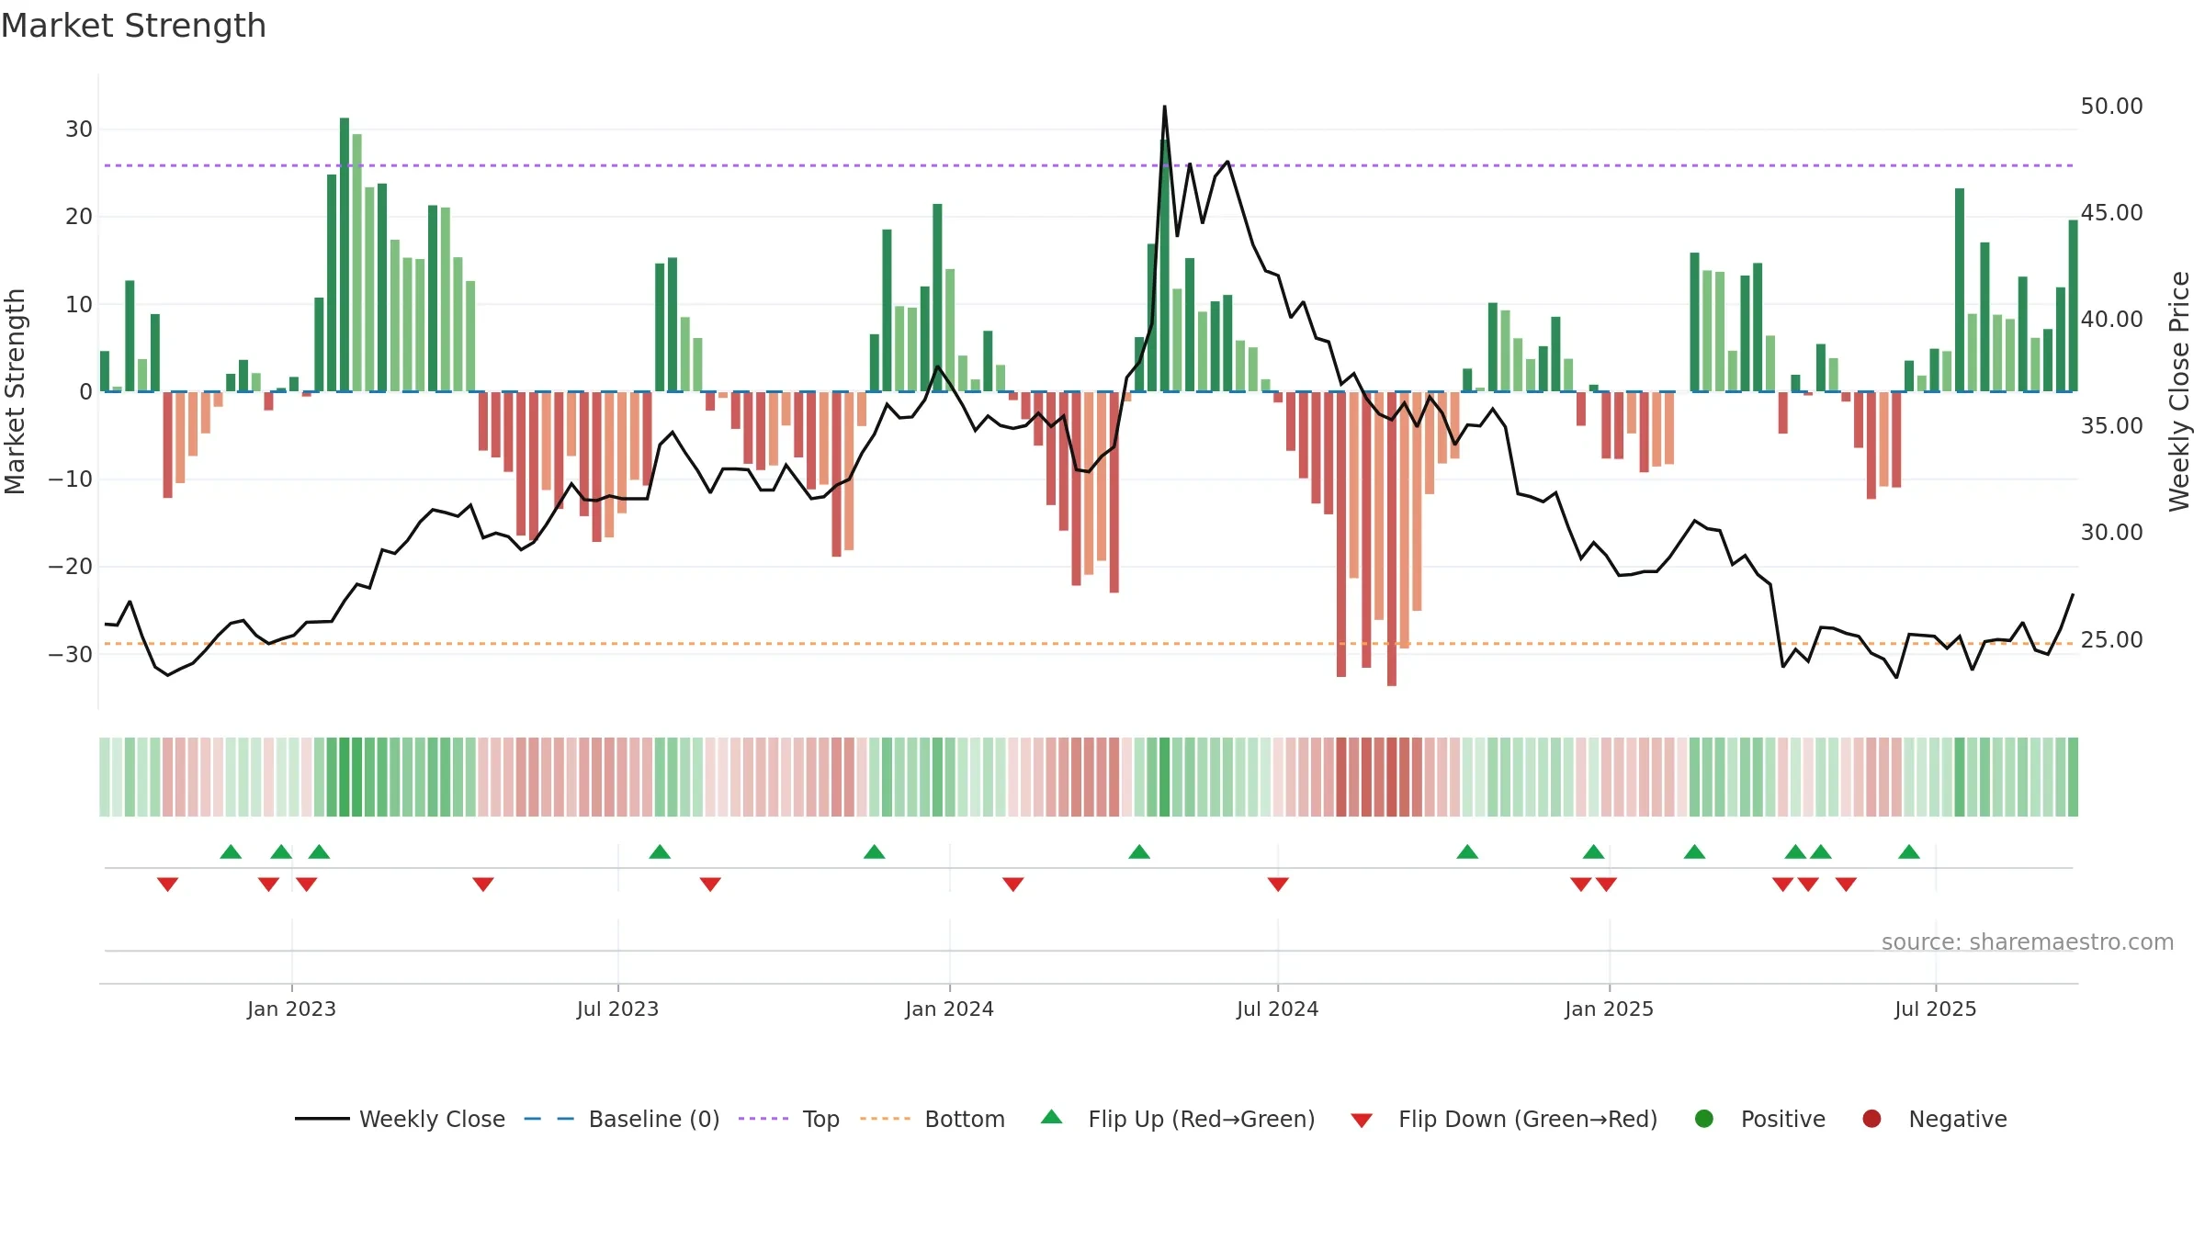Click the Jul 2025 x-axis label
Image resolution: width=2205 pixels, height=1240 pixels.
click(x=1935, y=1009)
